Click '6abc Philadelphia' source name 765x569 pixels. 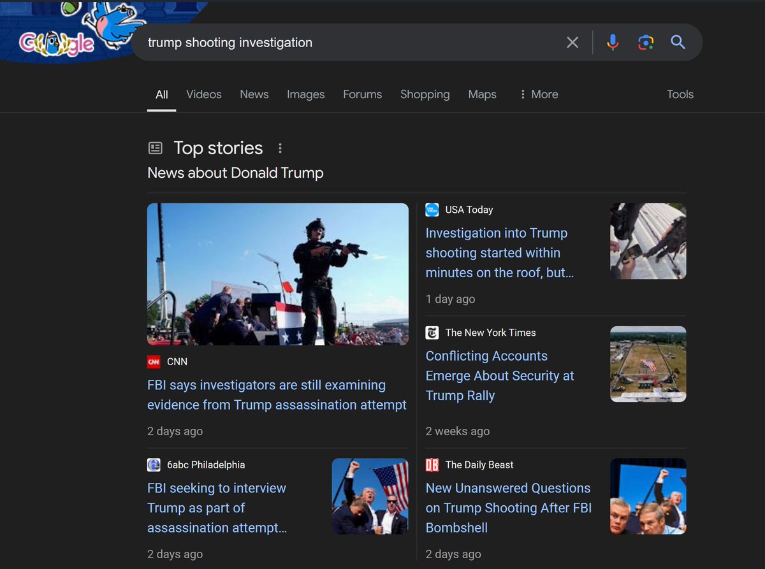(206, 465)
